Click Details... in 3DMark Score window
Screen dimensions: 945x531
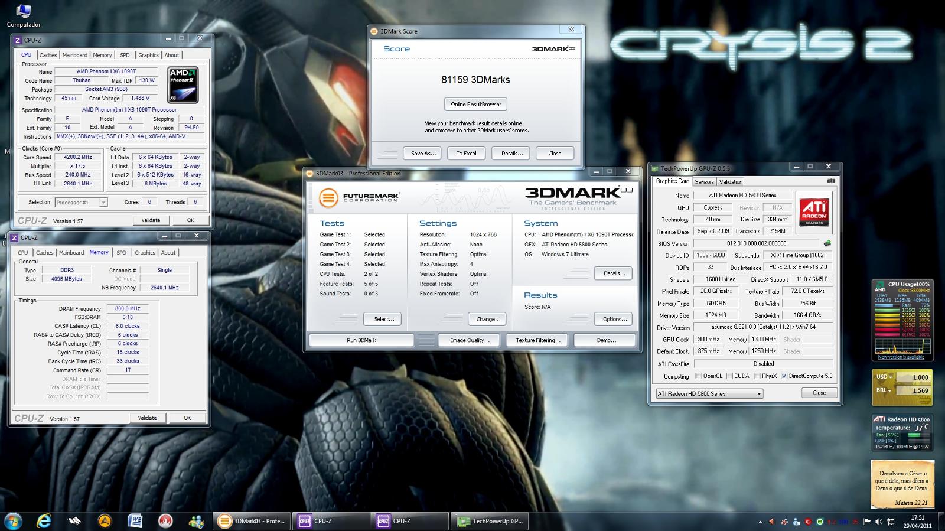click(x=511, y=153)
